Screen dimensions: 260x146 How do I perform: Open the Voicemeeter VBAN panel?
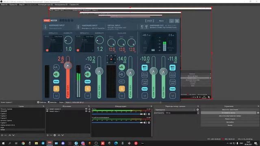pyautogui.click(x=149, y=21)
